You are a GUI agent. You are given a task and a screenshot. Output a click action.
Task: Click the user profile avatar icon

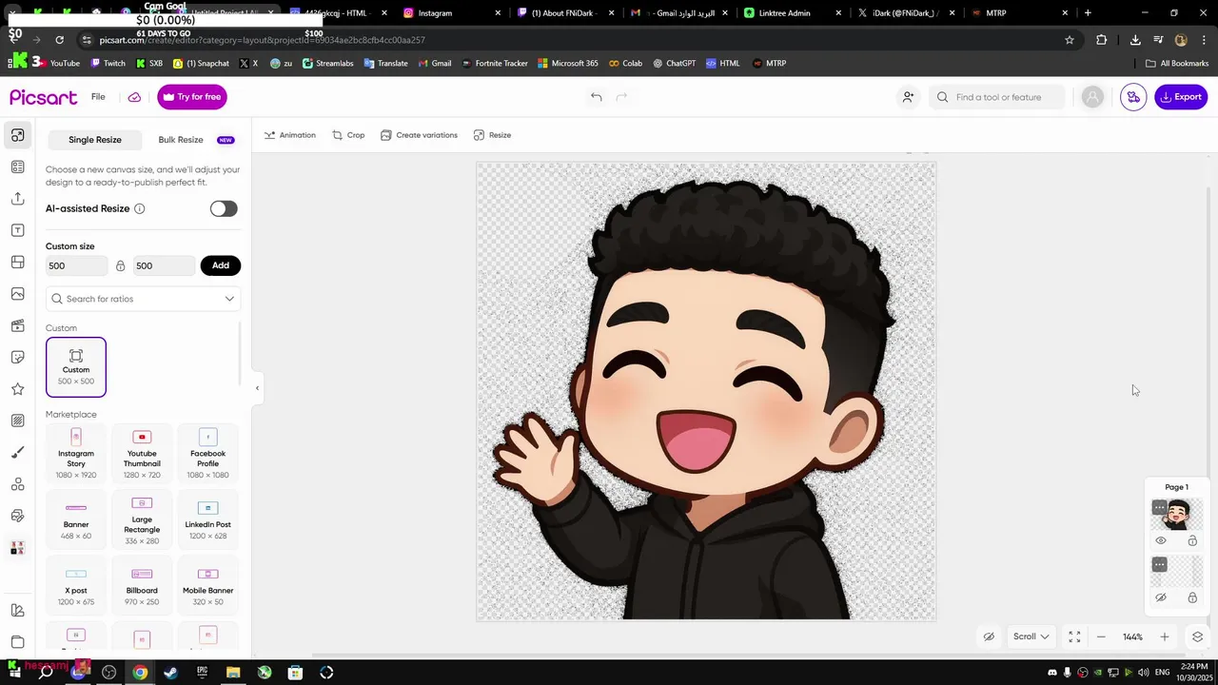[x=1092, y=97]
